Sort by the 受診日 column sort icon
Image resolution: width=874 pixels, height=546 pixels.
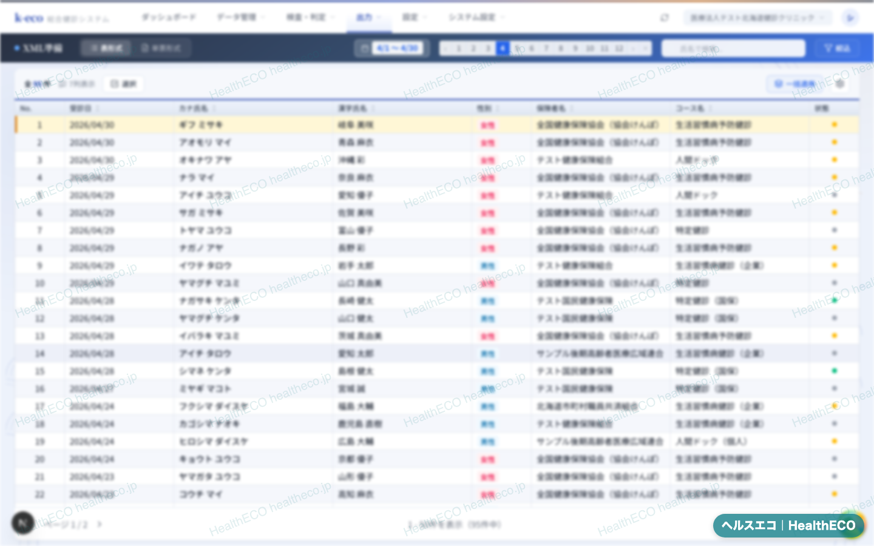(97, 109)
